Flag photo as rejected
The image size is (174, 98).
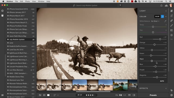pyautogui.click(x=81, y=95)
